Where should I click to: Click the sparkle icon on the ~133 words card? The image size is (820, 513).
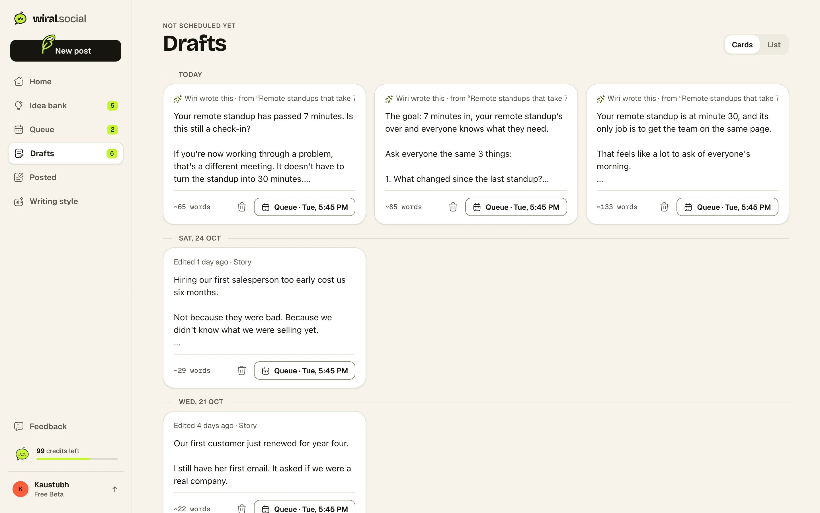click(601, 99)
